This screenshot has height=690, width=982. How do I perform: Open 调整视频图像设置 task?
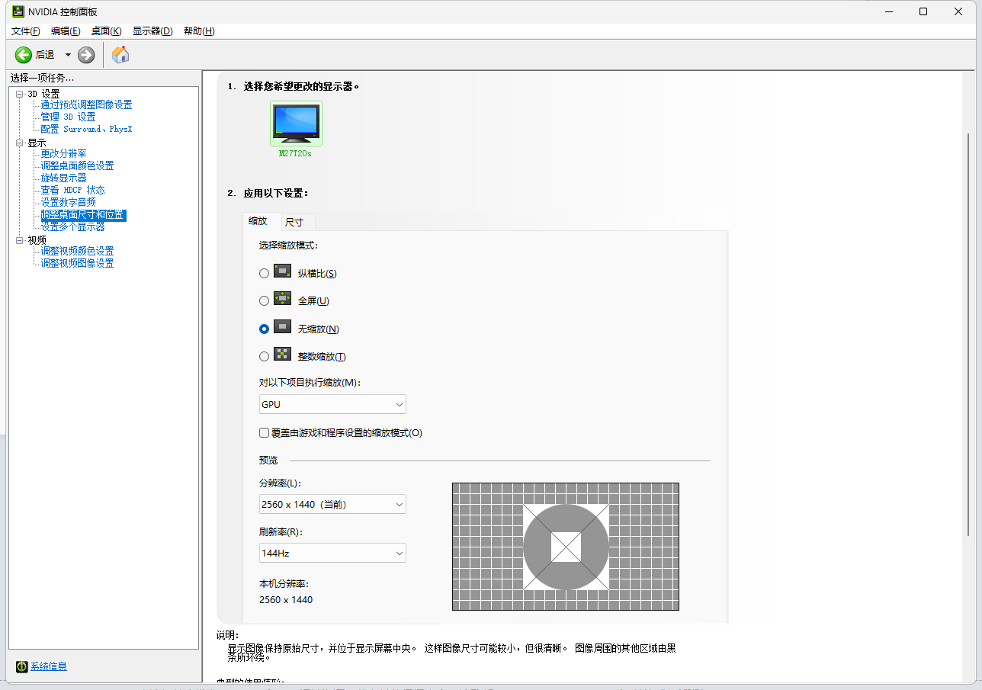click(78, 263)
